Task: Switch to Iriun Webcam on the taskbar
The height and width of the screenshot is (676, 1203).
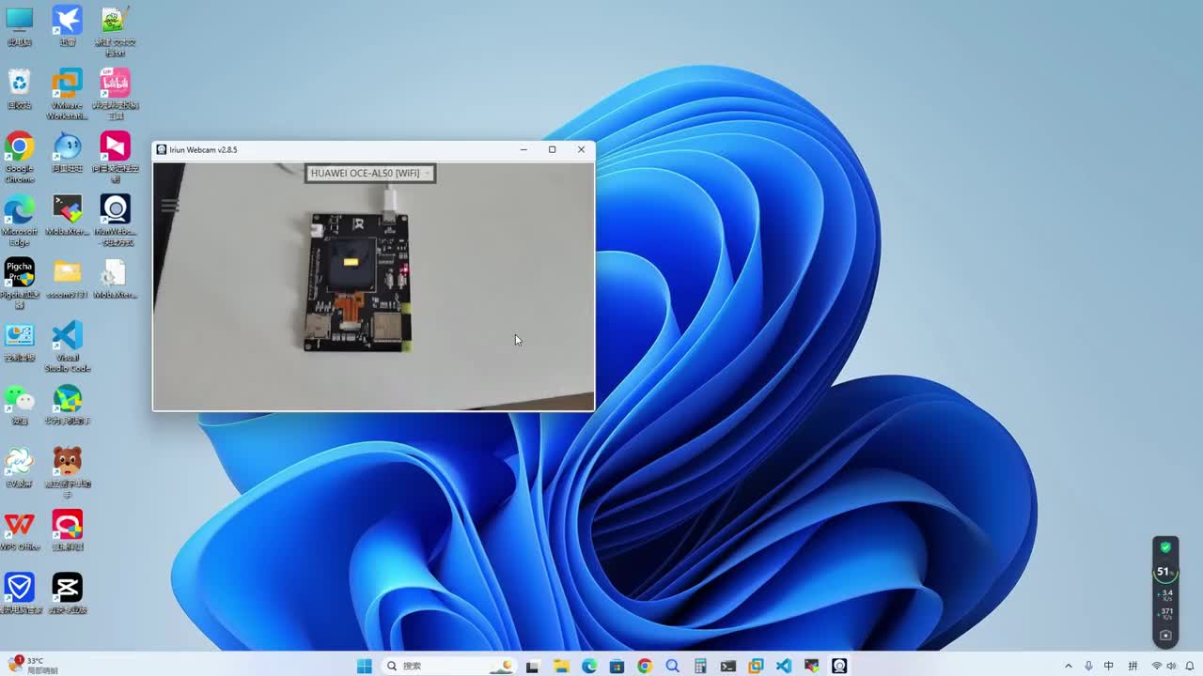Action: tap(839, 666)
